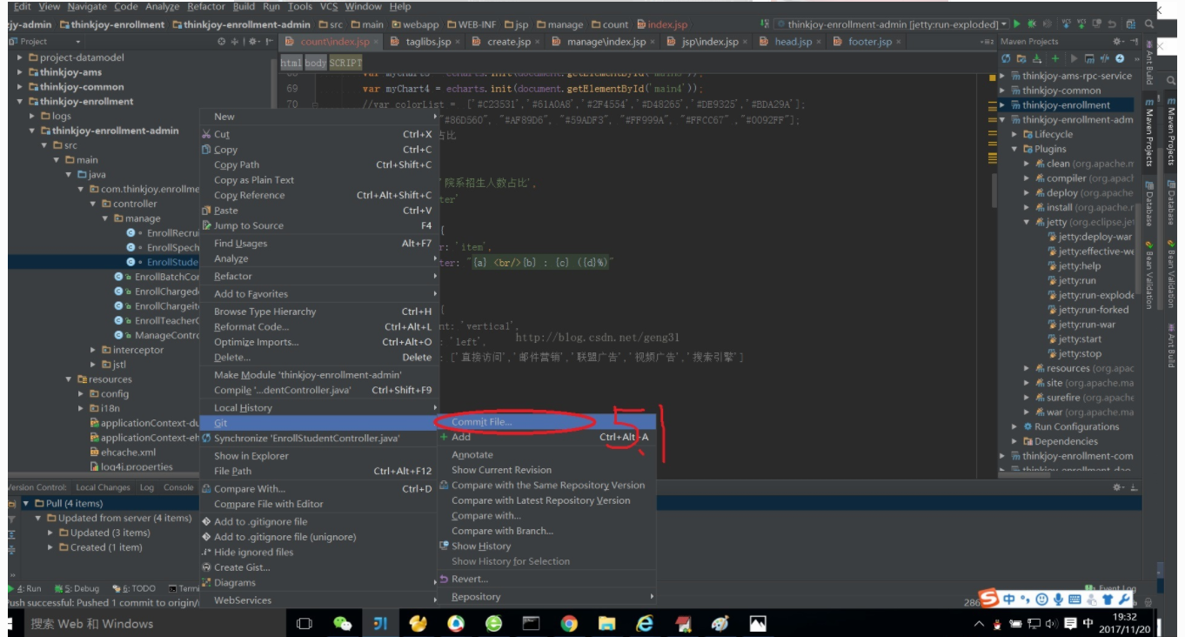Open the Version Control Log tab

(x=147, y=487)
